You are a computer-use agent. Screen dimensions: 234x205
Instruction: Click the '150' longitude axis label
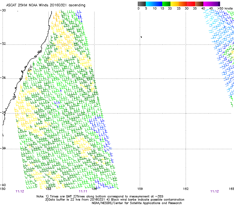click(x=3, y=189)
